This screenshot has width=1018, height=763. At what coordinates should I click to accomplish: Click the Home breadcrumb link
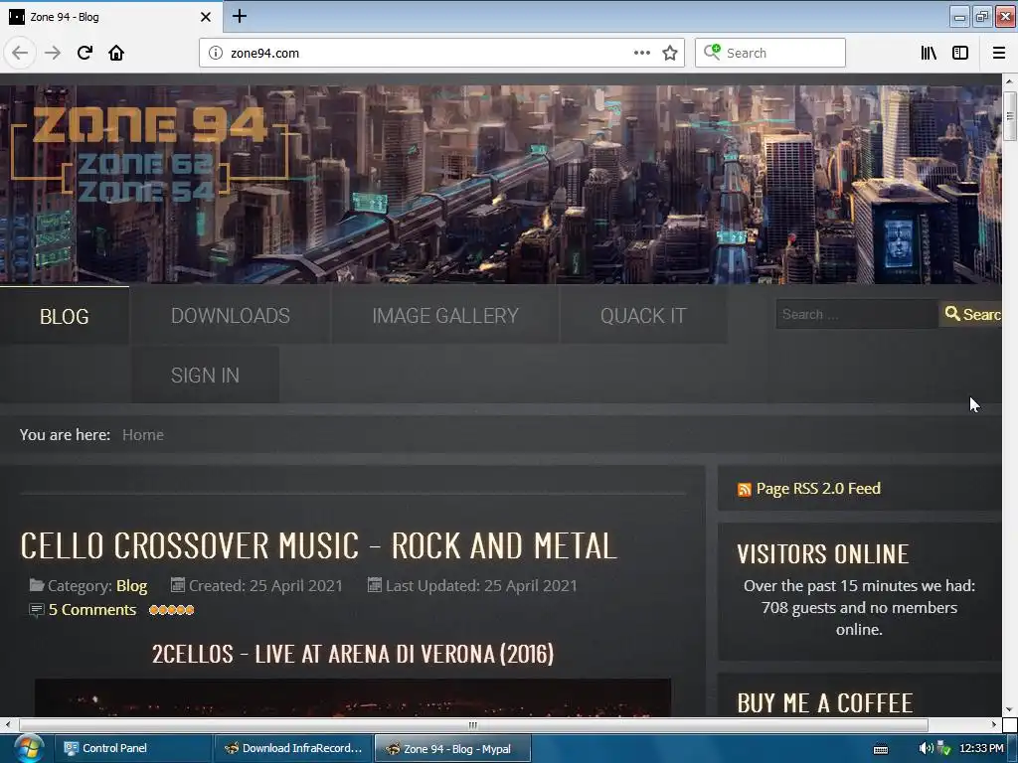coord(143,435)
